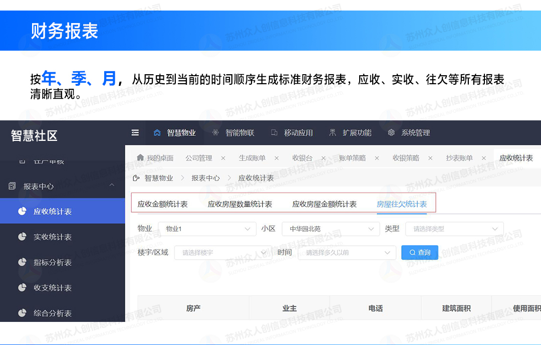Click the 报表中心 sidebar section icon
The width and height of the screenshot is (541, 345).
(13, 186)
